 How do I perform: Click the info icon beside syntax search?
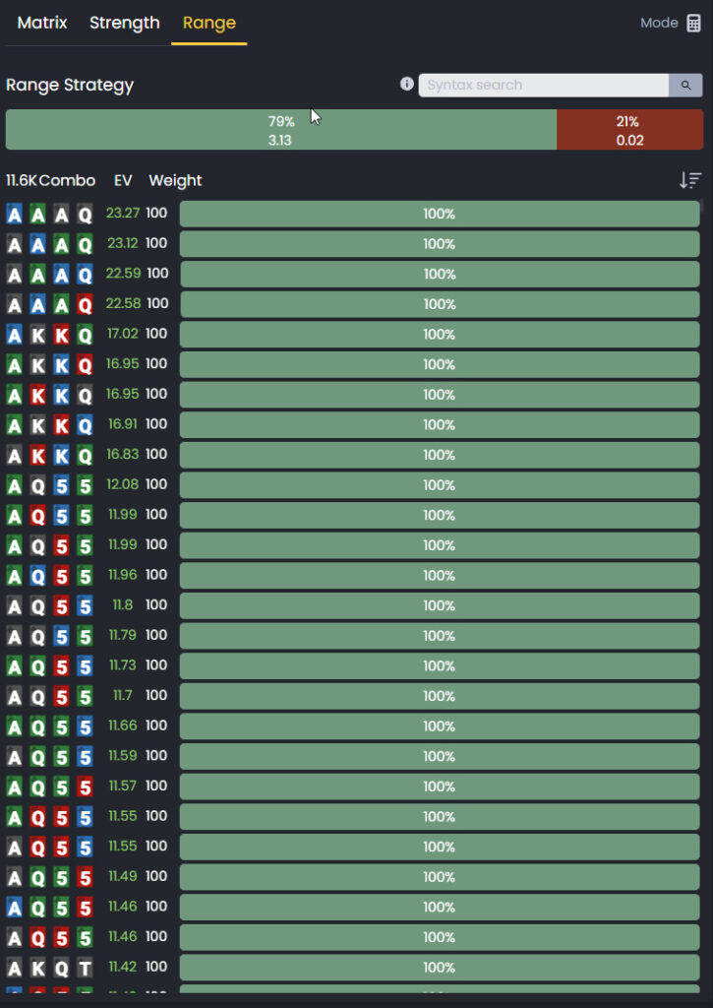click(406, 84)
